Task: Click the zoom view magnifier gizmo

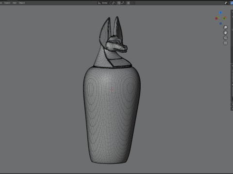Action: (x=225, y=28)
